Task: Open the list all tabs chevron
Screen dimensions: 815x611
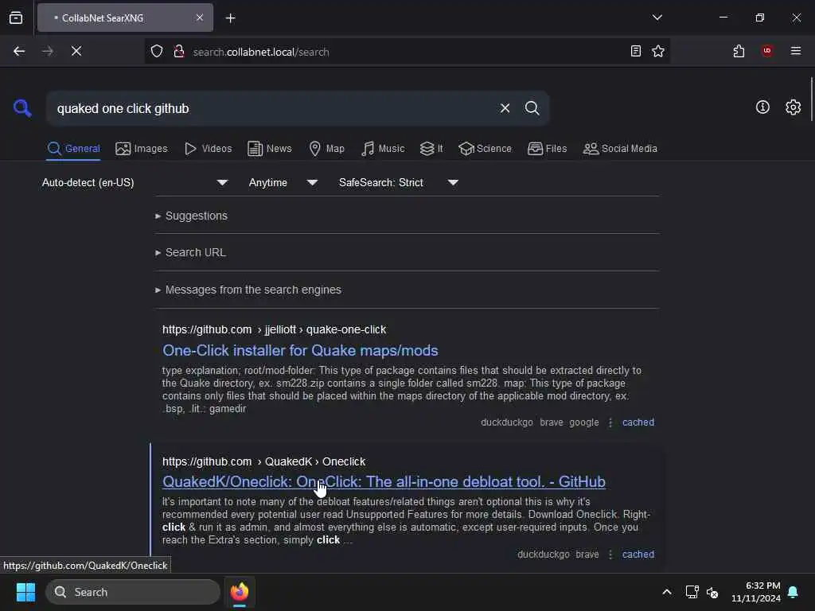Action: [x=657, y=18]
